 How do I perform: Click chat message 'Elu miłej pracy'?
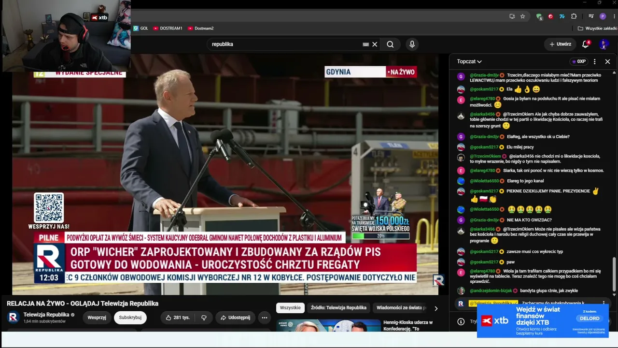[x=520, y=147]
